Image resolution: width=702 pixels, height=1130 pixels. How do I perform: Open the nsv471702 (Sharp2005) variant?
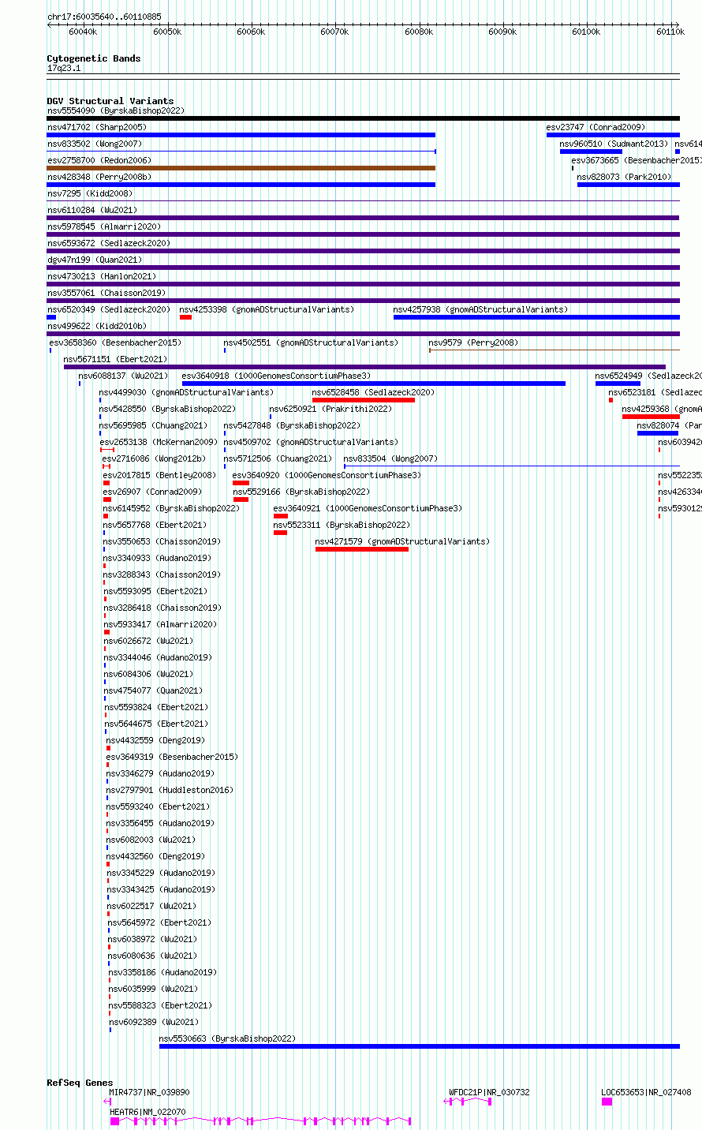[97, 127]
